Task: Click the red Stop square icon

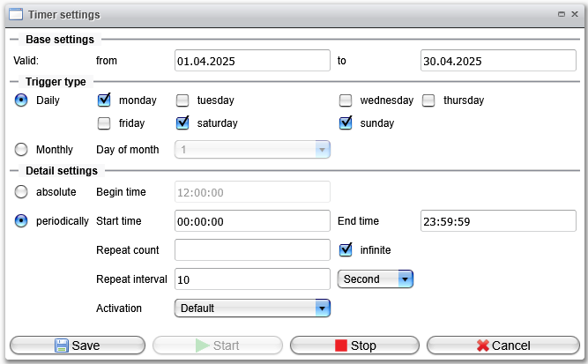Action: click(x=341, y=345)
